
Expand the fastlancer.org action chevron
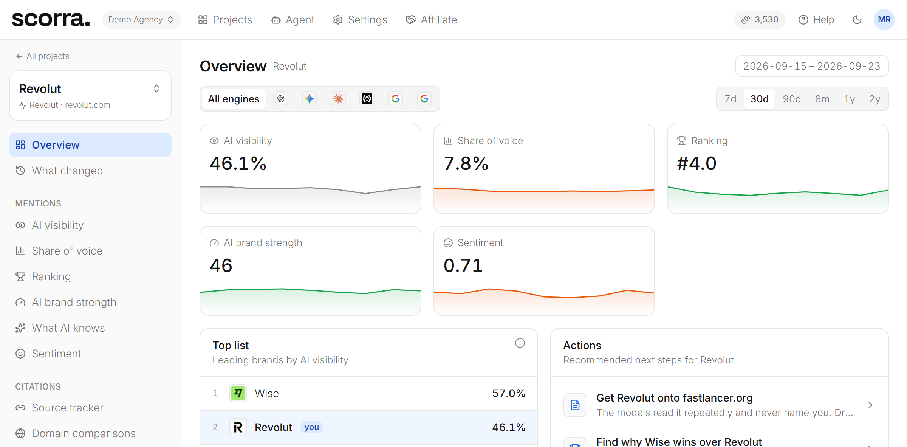pyautogui.click(x=870, y=405)
